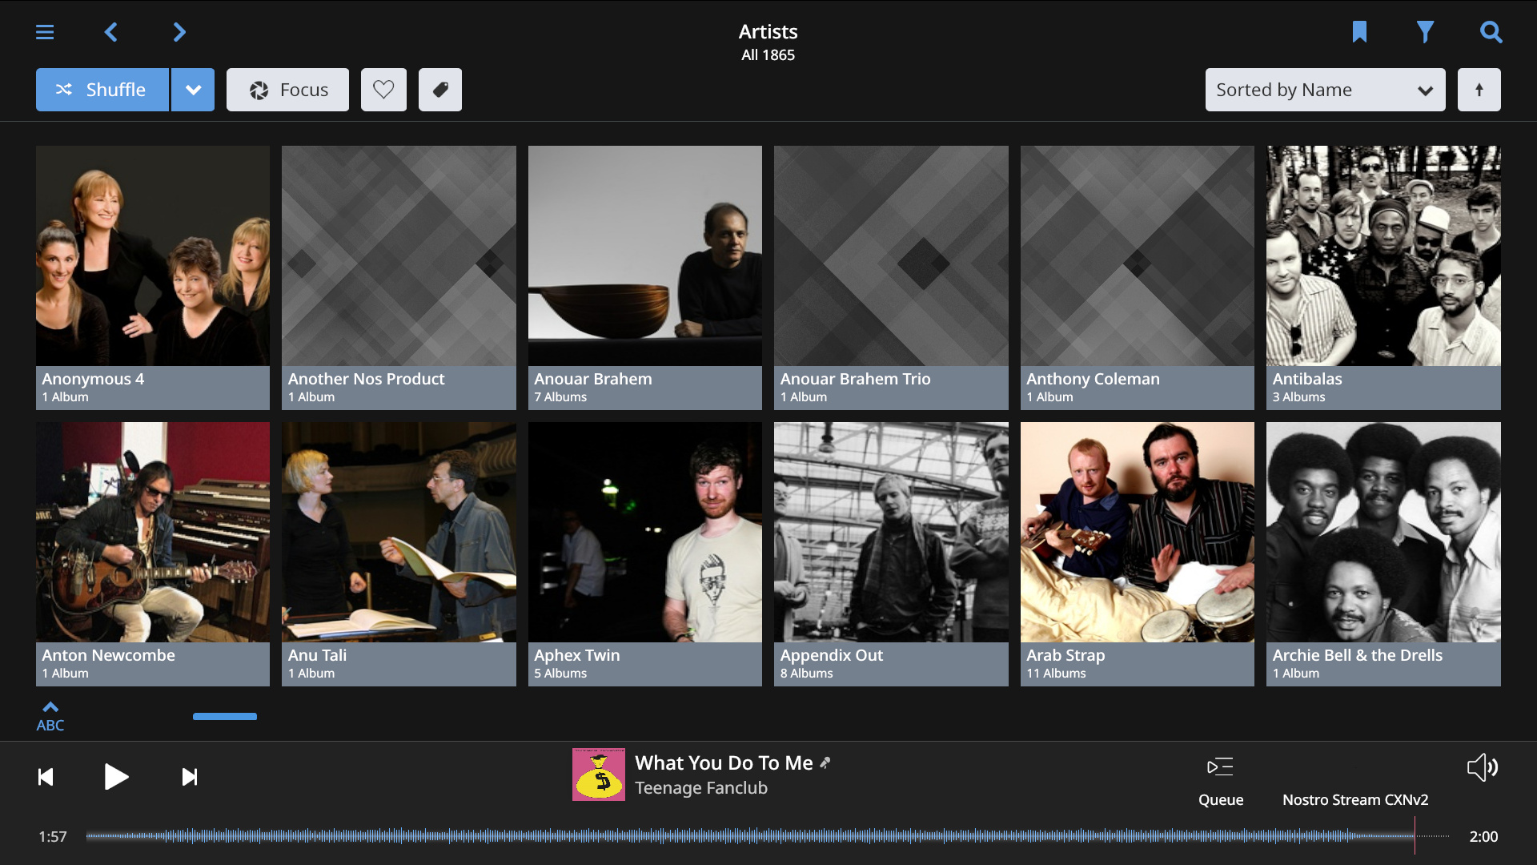This screenshot has height=865, width=1537.
Task: Open the volume speaker control
Action: (1483, 767)
